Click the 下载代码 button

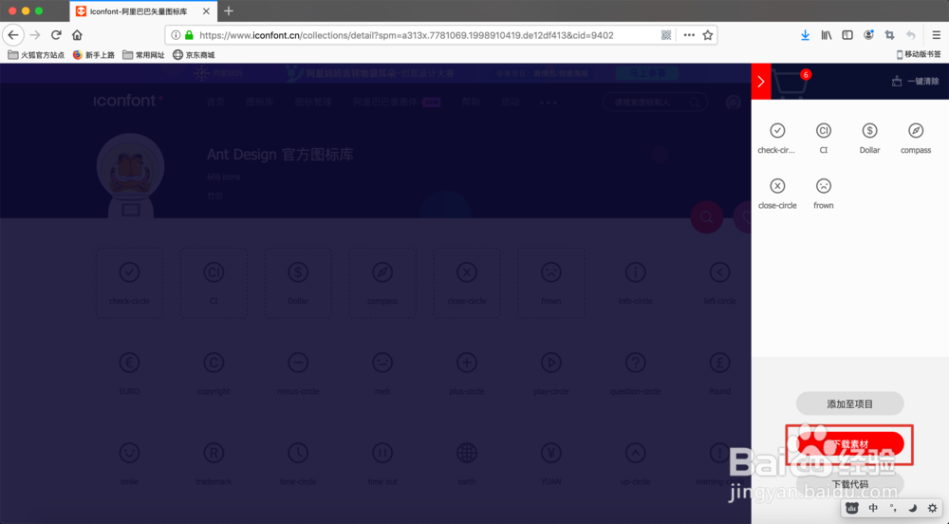[849, 484]
